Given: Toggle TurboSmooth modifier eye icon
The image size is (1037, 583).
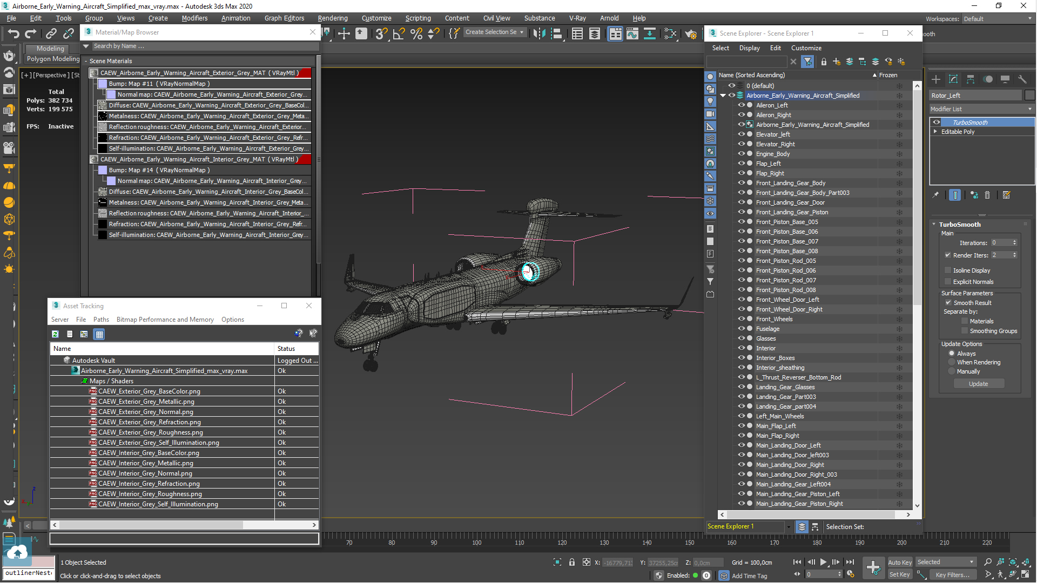Looking at the screenshot, I should tap(937, 123).
